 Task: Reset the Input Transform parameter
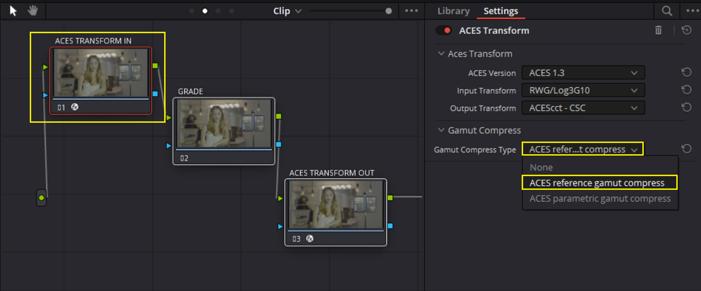[686, 90]
